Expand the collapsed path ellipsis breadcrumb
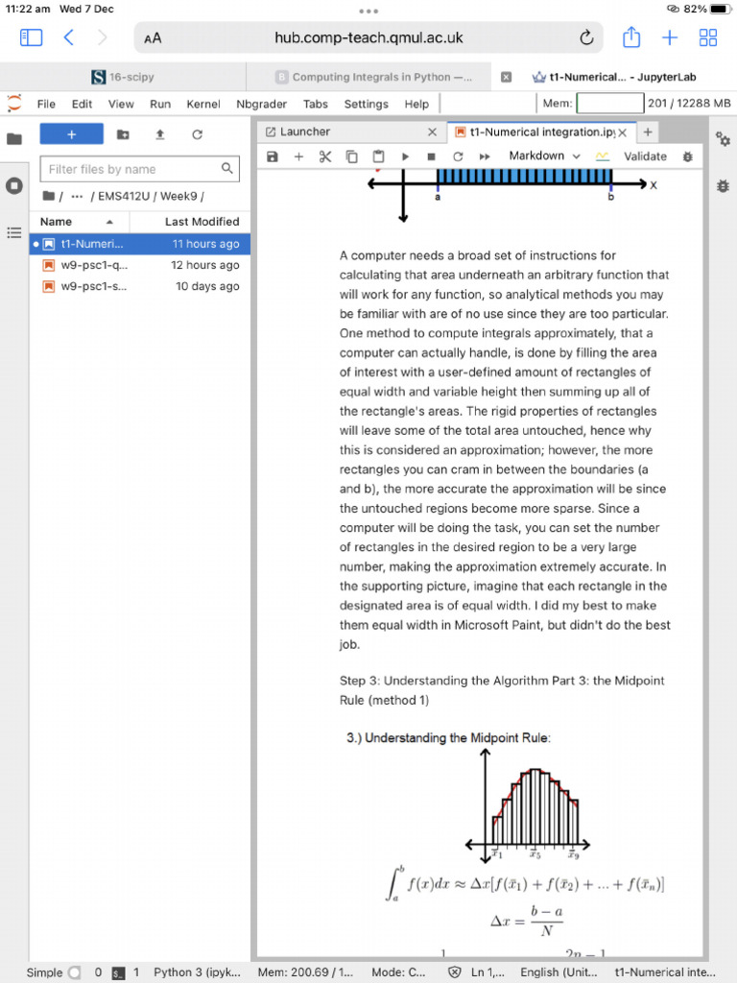737x983 pixels. pos(77,196)
